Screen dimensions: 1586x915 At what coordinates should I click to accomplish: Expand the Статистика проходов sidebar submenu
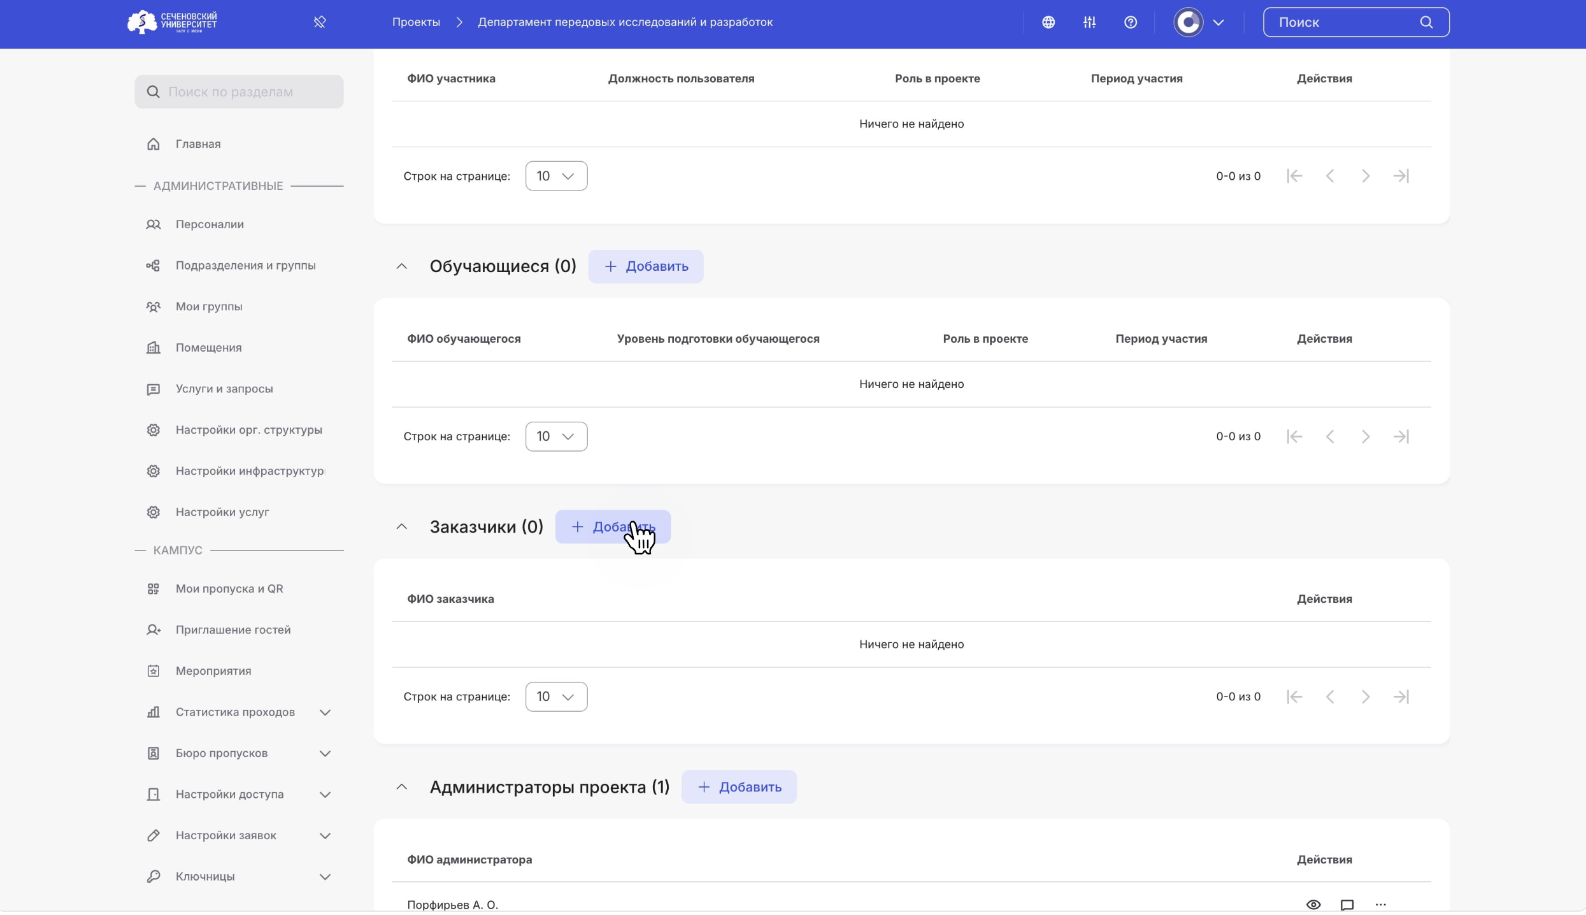coord(325,712)
